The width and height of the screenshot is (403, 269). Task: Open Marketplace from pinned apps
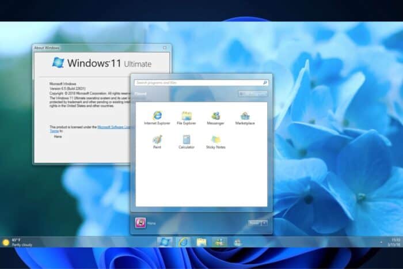pyautogui.click(x=245, y=116)
